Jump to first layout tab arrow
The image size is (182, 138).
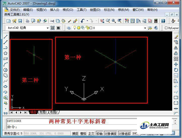[12, 112]
